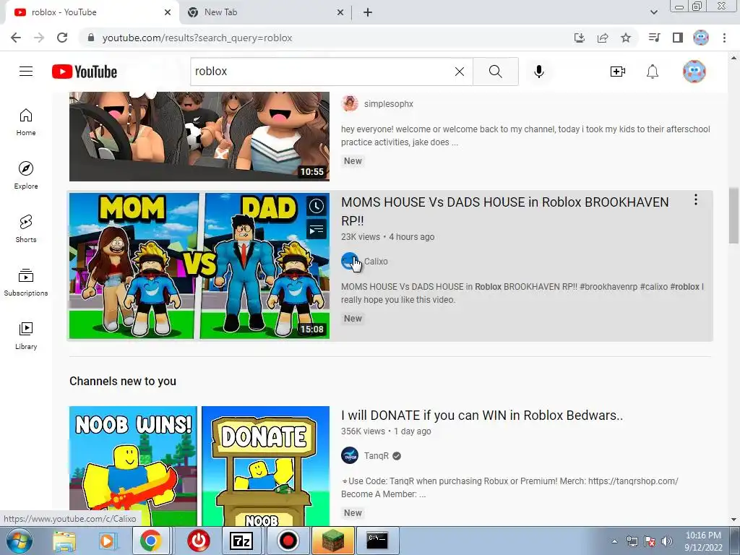Open the notifications bell

653,72
